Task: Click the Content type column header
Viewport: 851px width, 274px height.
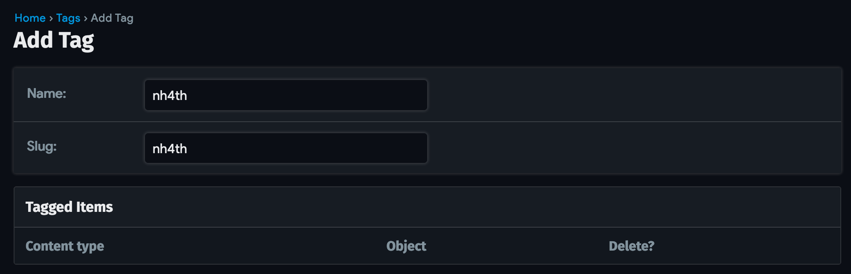Action: point(64,246)
